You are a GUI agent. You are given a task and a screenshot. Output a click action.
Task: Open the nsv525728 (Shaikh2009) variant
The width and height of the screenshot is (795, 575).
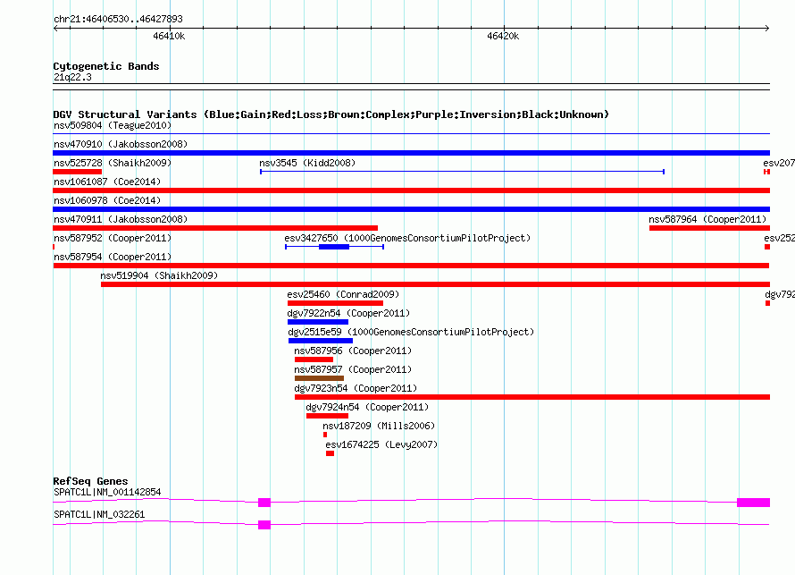click(x=77, y=172)
